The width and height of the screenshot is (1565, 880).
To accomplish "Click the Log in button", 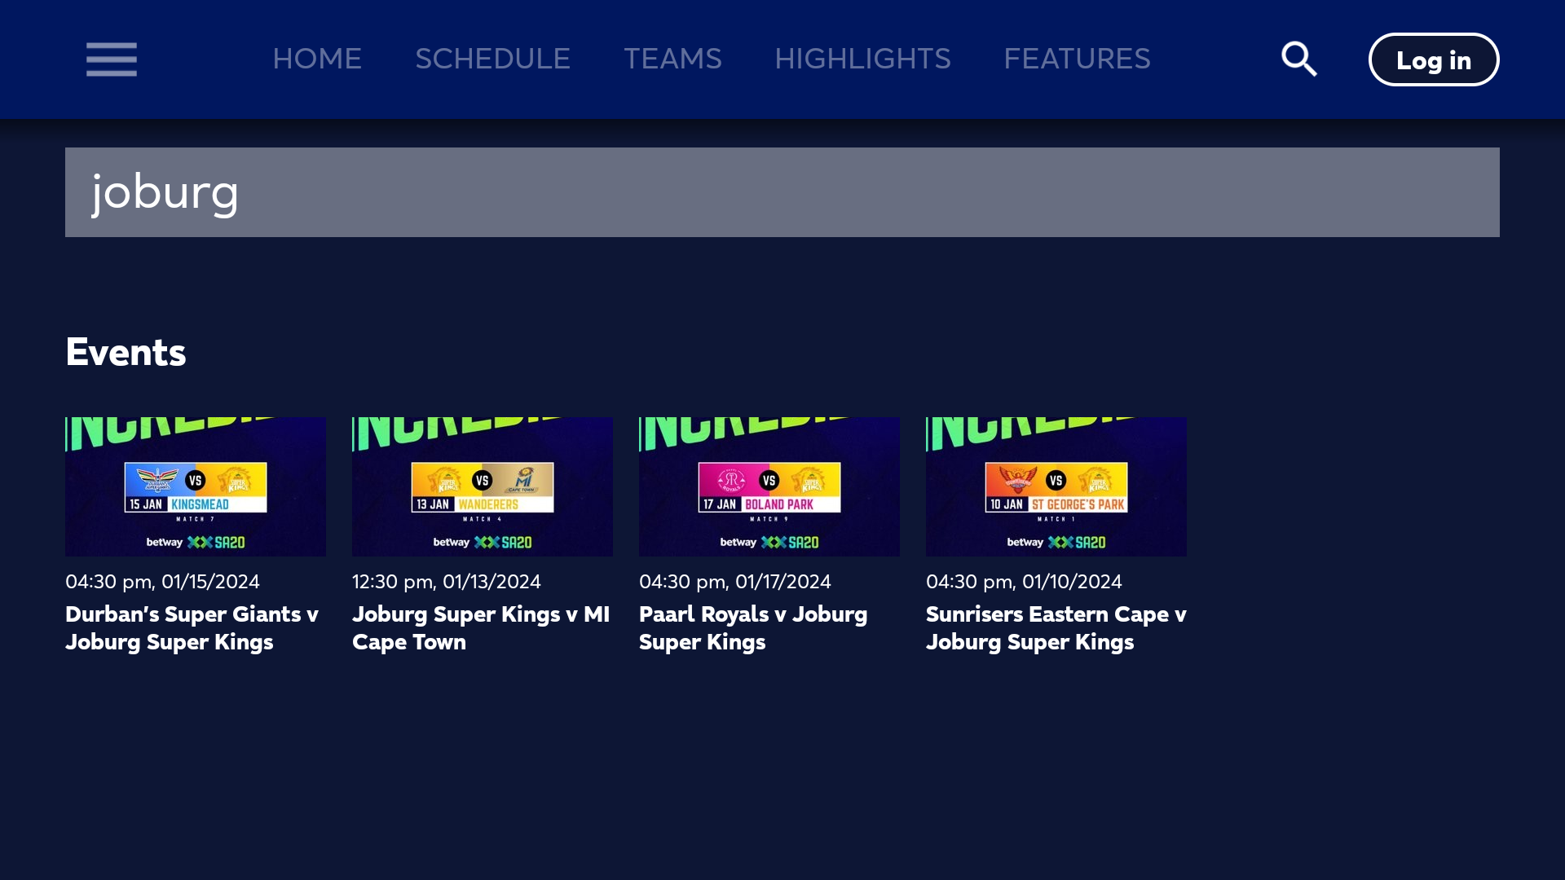I will [1434, 59].
